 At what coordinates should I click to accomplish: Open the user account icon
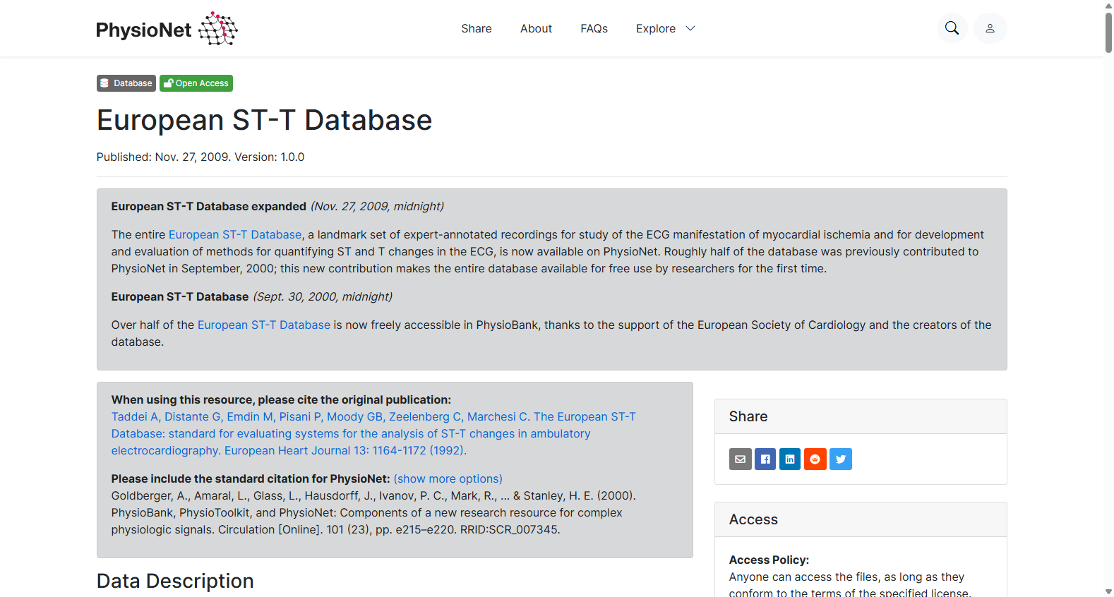pyautogui.click(x=990, y=28)
